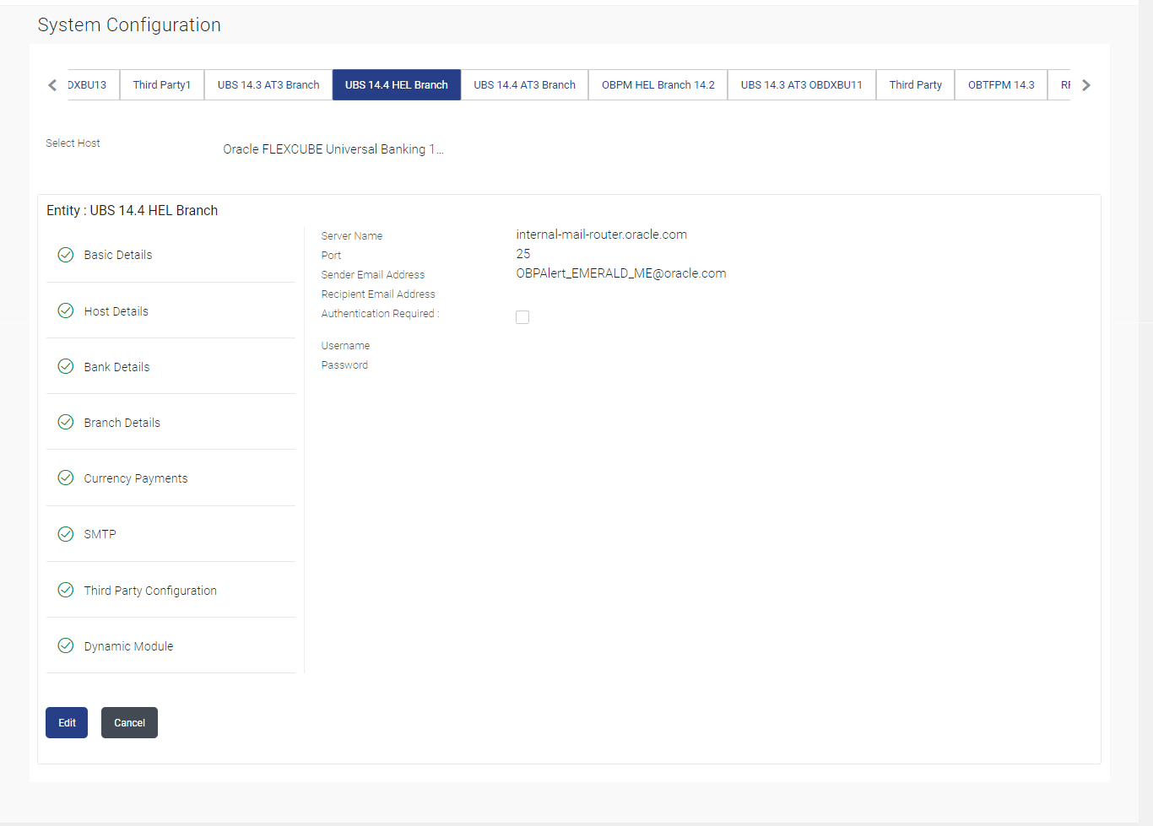Click the Currency Payments checkmark icon

click(x=65, y=478)
